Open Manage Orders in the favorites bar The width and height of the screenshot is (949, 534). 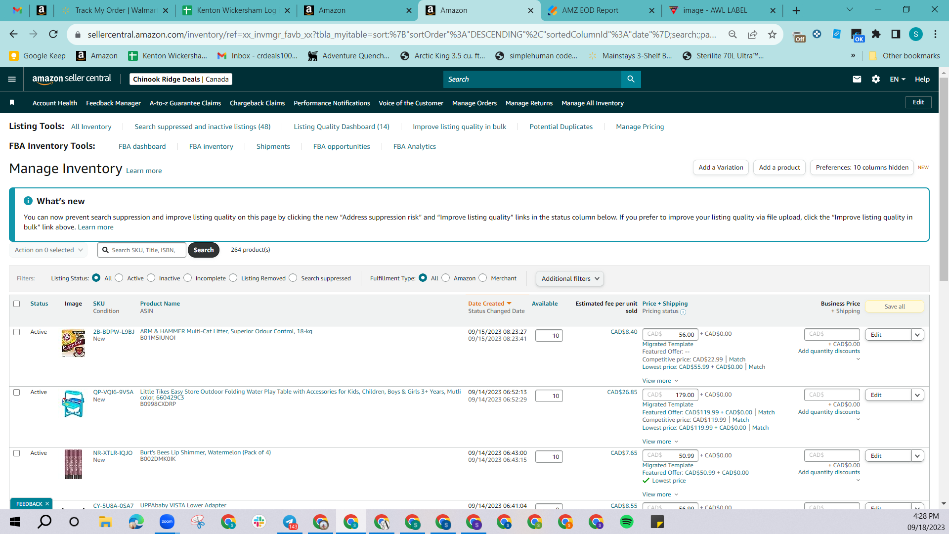point(474,103)
